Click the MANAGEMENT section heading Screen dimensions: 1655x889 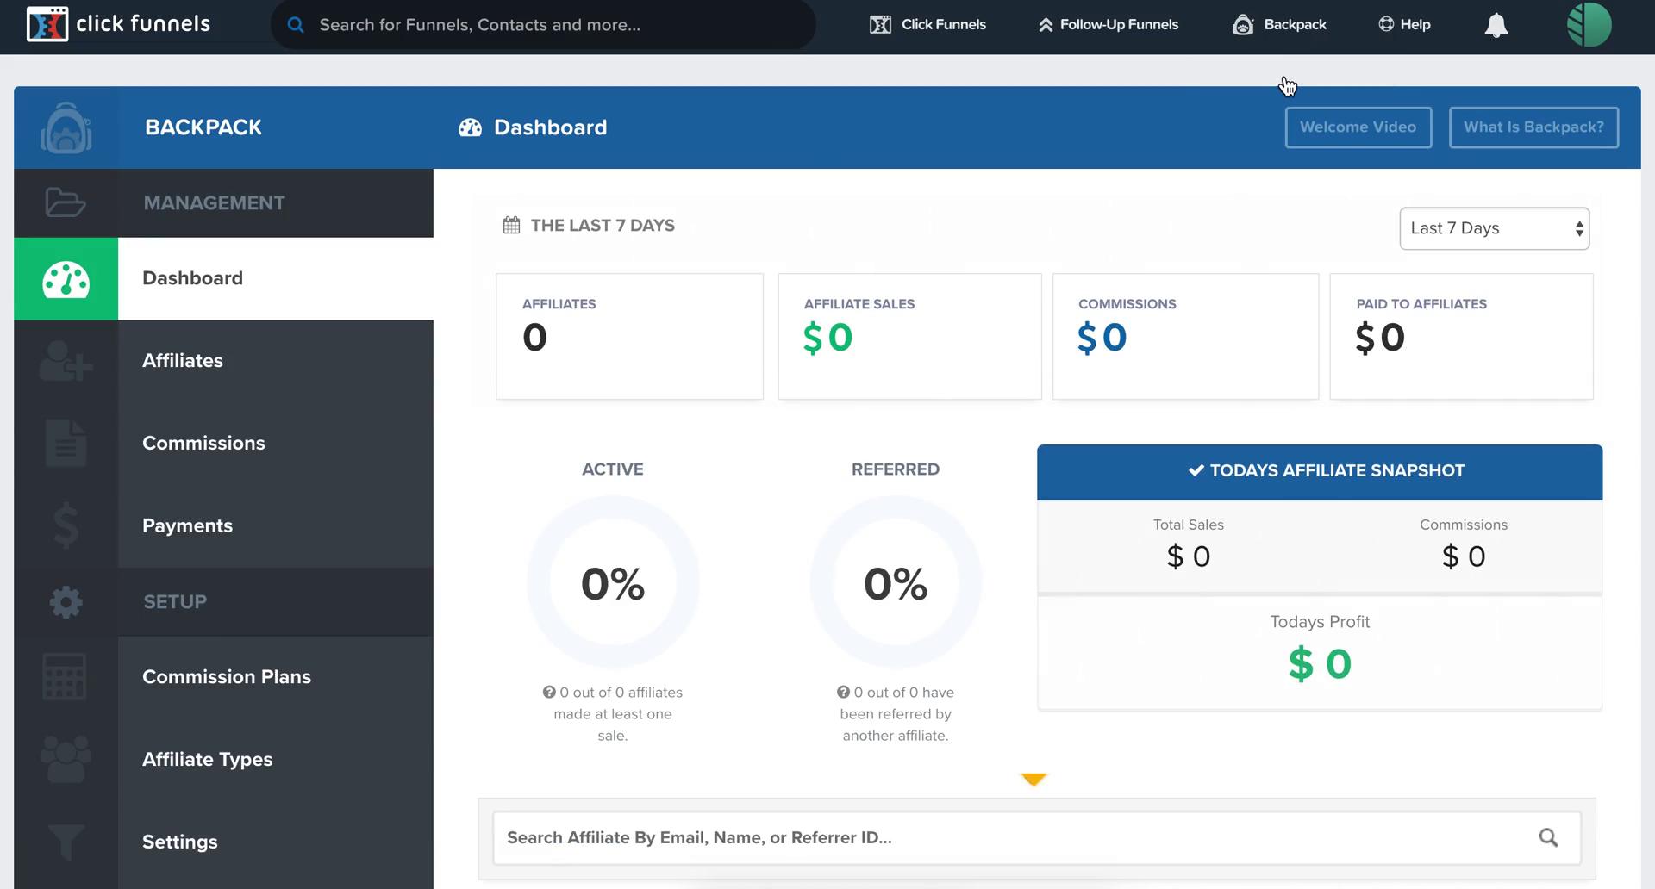coord(214,203)
